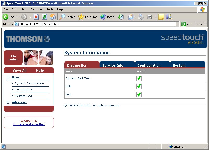Open the No password specified warning link
This screenshot has width=209, height=150.
click(x=29, y=124)
